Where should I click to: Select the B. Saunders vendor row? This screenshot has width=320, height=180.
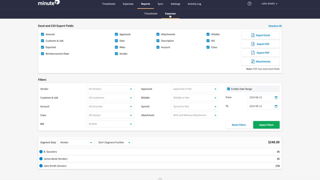click(x=160, y=151)
